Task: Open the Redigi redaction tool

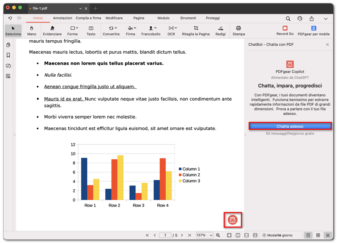Action: (x=221, y=31)
